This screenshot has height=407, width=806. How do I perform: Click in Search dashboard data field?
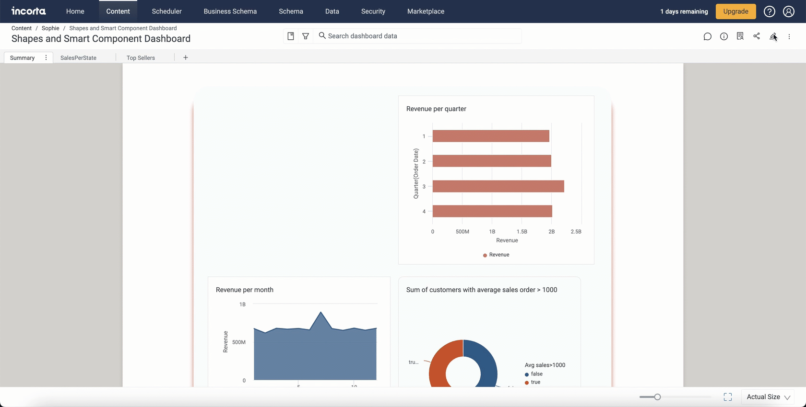(417, 36)
